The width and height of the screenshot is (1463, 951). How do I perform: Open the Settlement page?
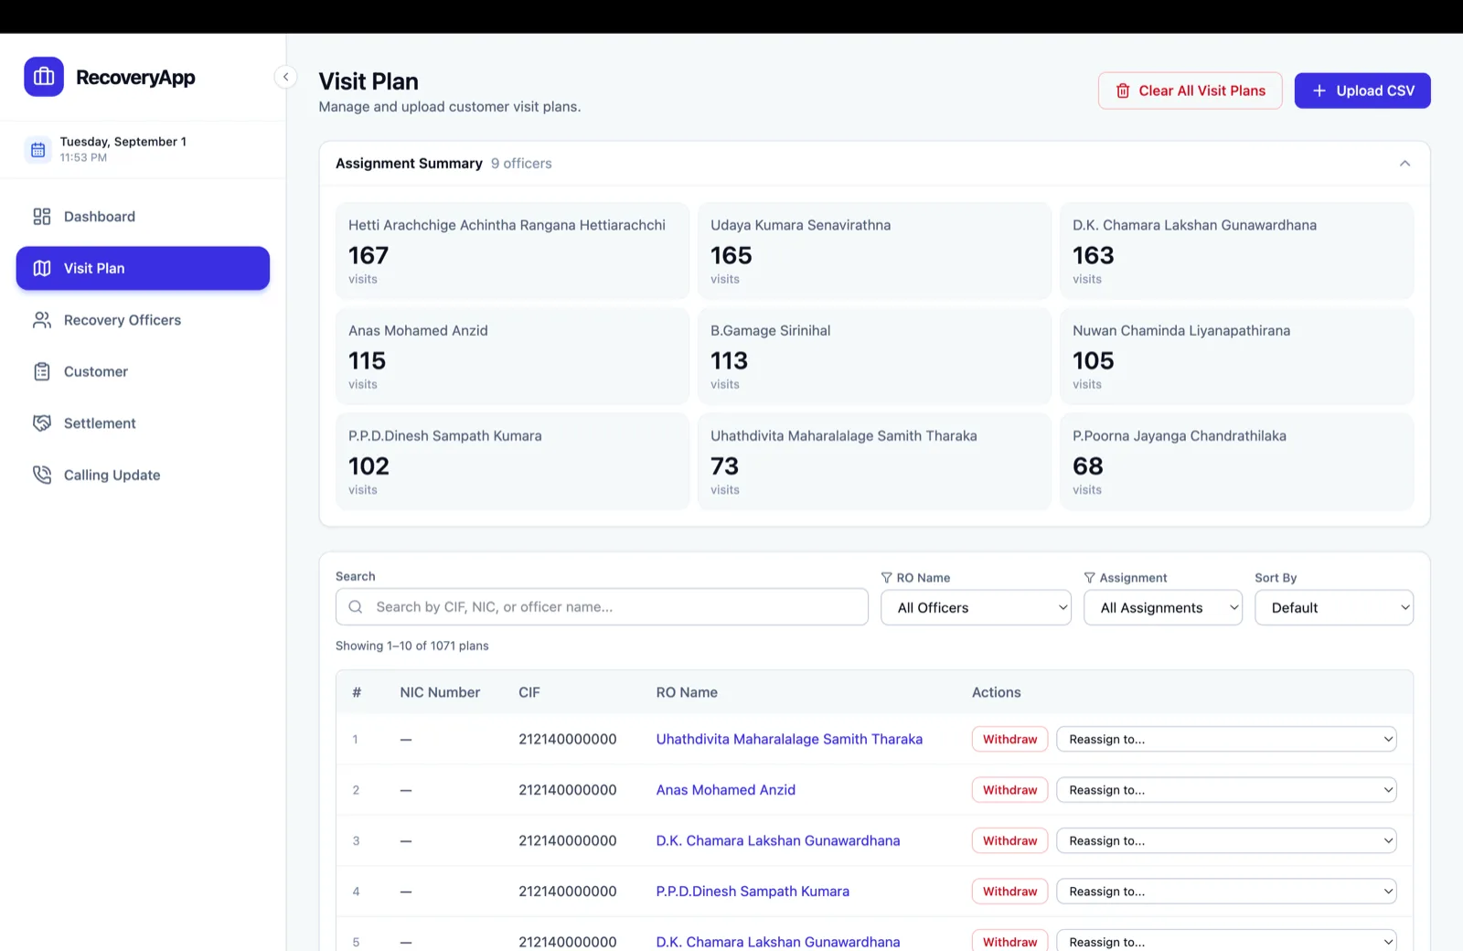[x=143, y=423]
